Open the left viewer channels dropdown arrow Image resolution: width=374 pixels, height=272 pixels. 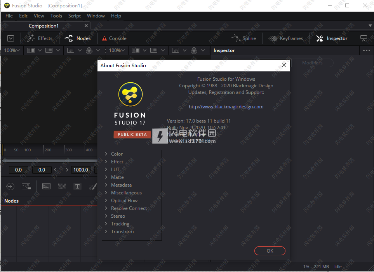[x=98, y=50]
